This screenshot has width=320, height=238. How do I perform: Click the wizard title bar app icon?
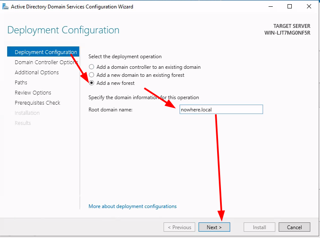5,7
